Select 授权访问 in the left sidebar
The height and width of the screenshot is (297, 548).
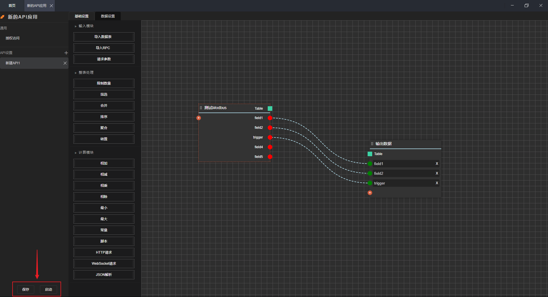coord(13,38)
